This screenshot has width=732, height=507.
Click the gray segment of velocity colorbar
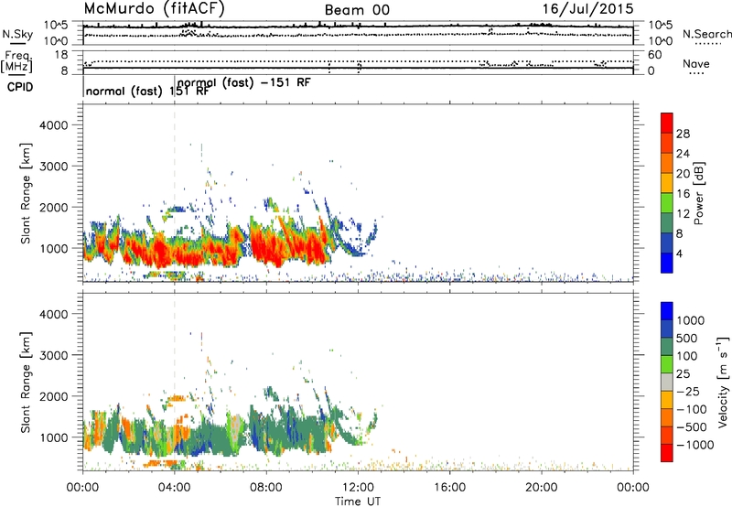667,382
